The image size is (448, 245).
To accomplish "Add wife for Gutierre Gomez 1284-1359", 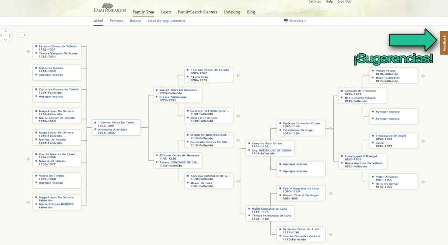I will pyautogui.click(x=51, y=75).
